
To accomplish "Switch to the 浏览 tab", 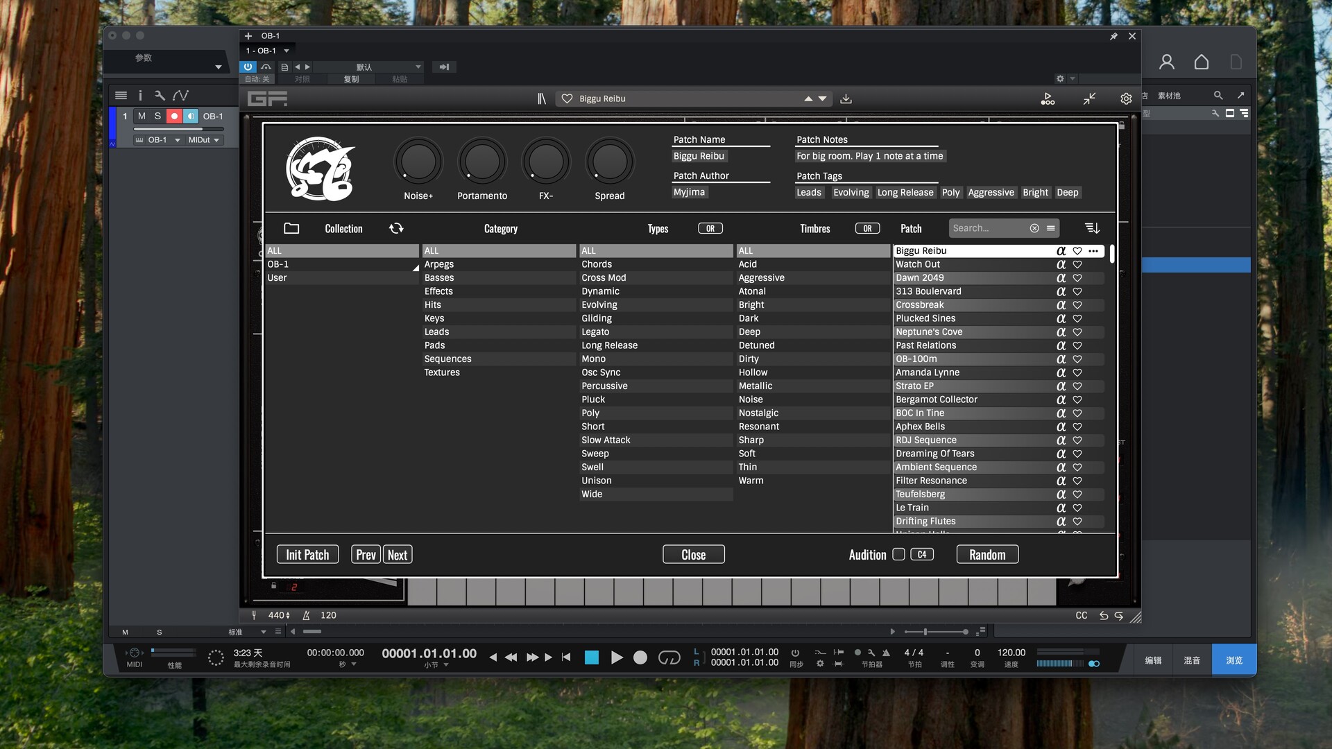I will coord(1234,660).
